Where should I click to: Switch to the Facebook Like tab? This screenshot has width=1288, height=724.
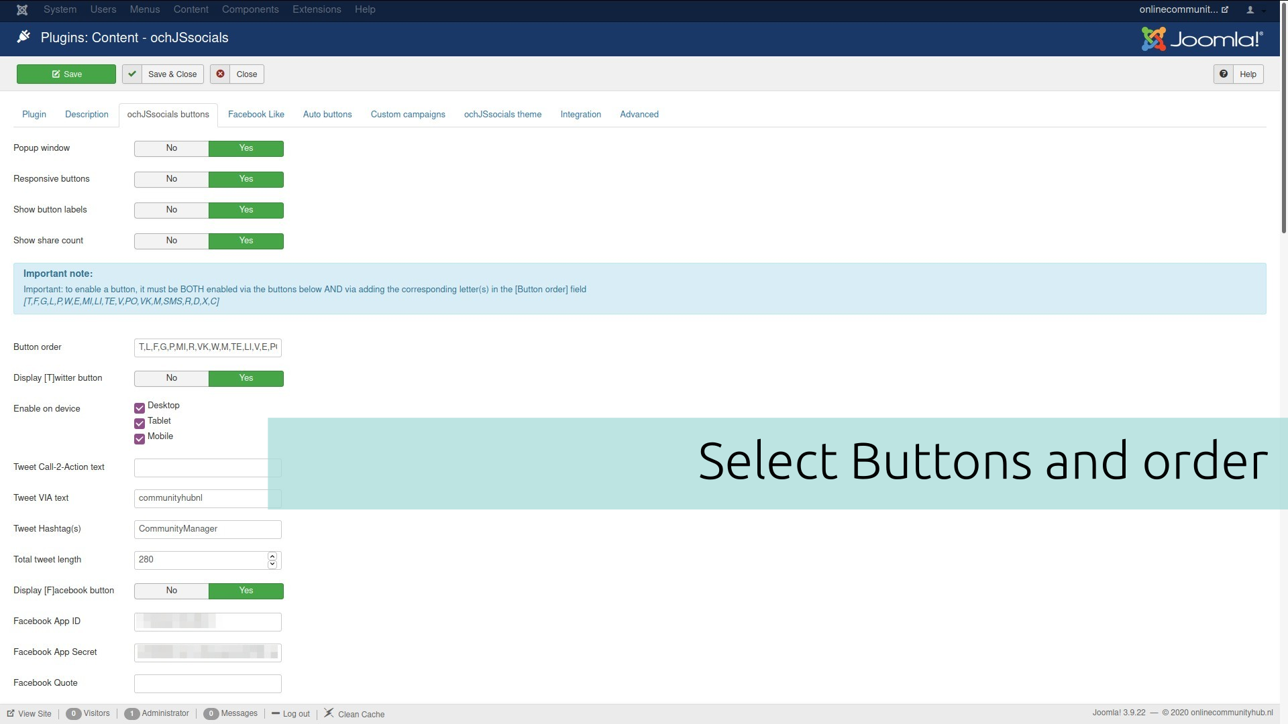tap(256, 115)
